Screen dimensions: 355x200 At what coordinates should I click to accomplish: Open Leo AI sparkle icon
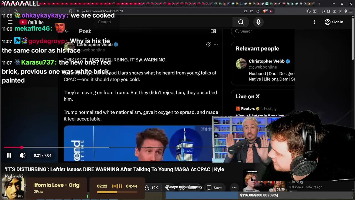click(340, 11)
